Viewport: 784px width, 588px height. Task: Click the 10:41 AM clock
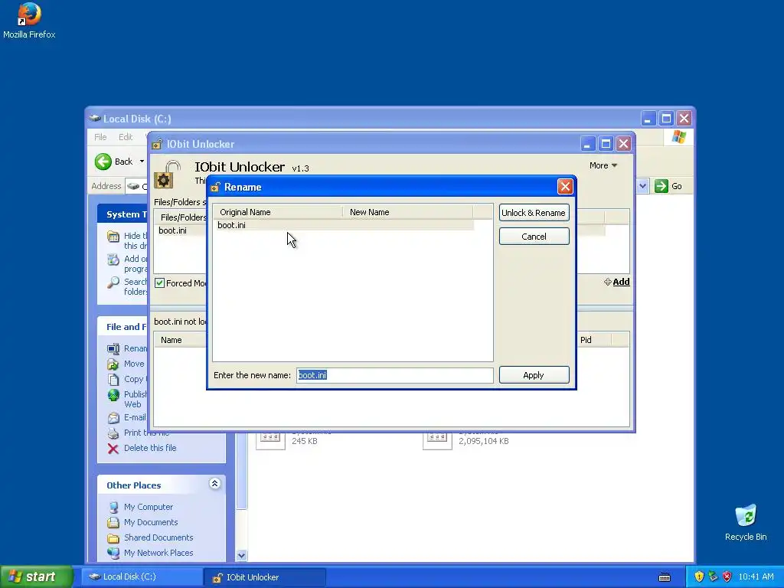click(x=756, y=577)
